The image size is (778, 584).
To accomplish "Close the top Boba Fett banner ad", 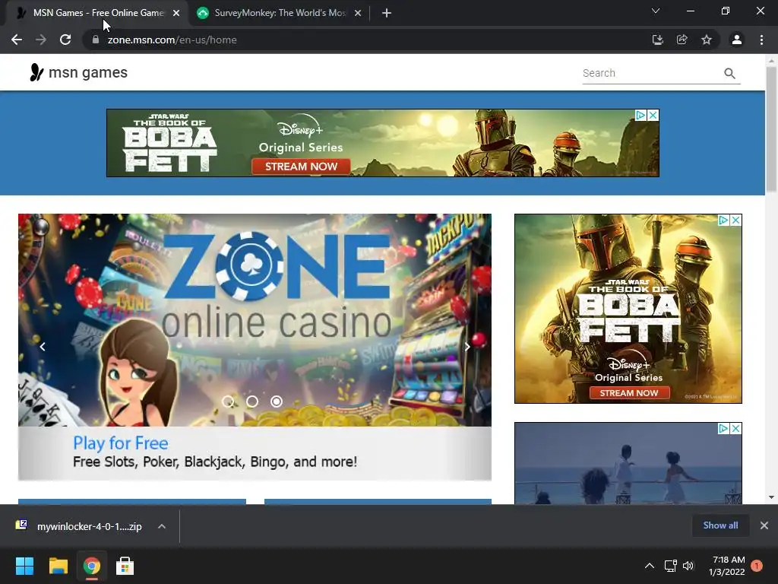I will click(653, 116).
